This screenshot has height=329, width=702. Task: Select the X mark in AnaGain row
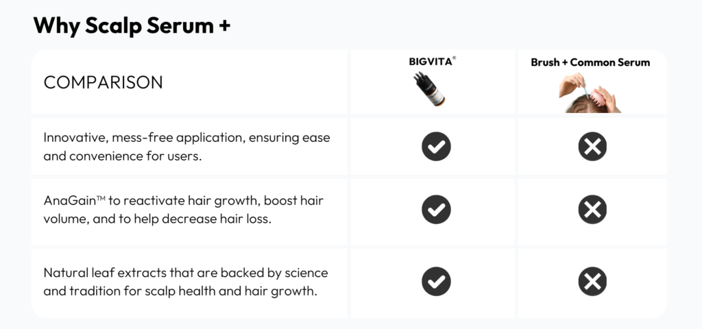[592, 210]
